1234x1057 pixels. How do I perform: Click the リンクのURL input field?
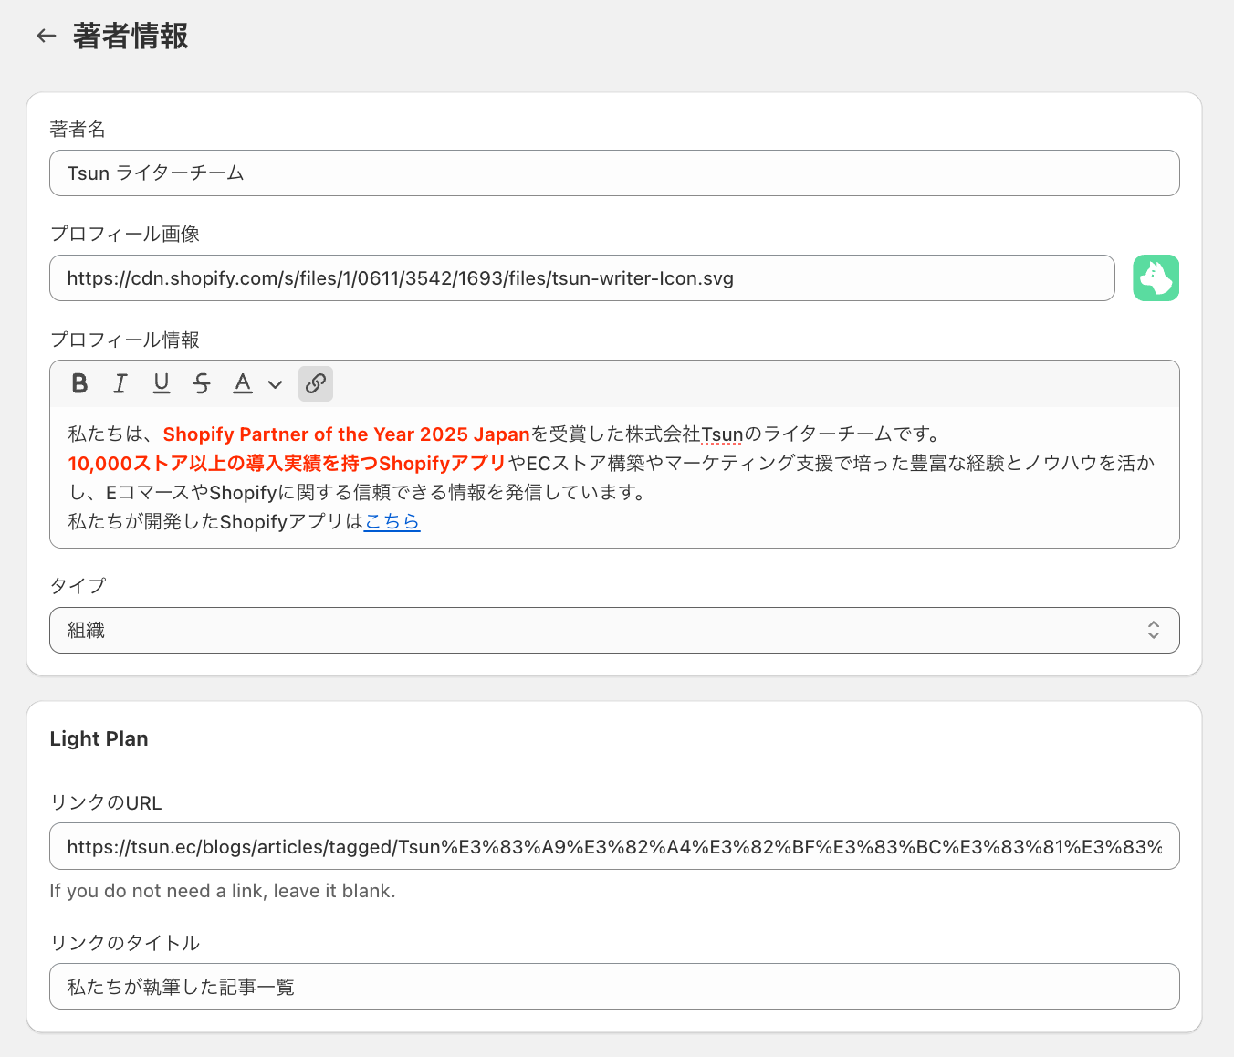click(x=614, y=846)
